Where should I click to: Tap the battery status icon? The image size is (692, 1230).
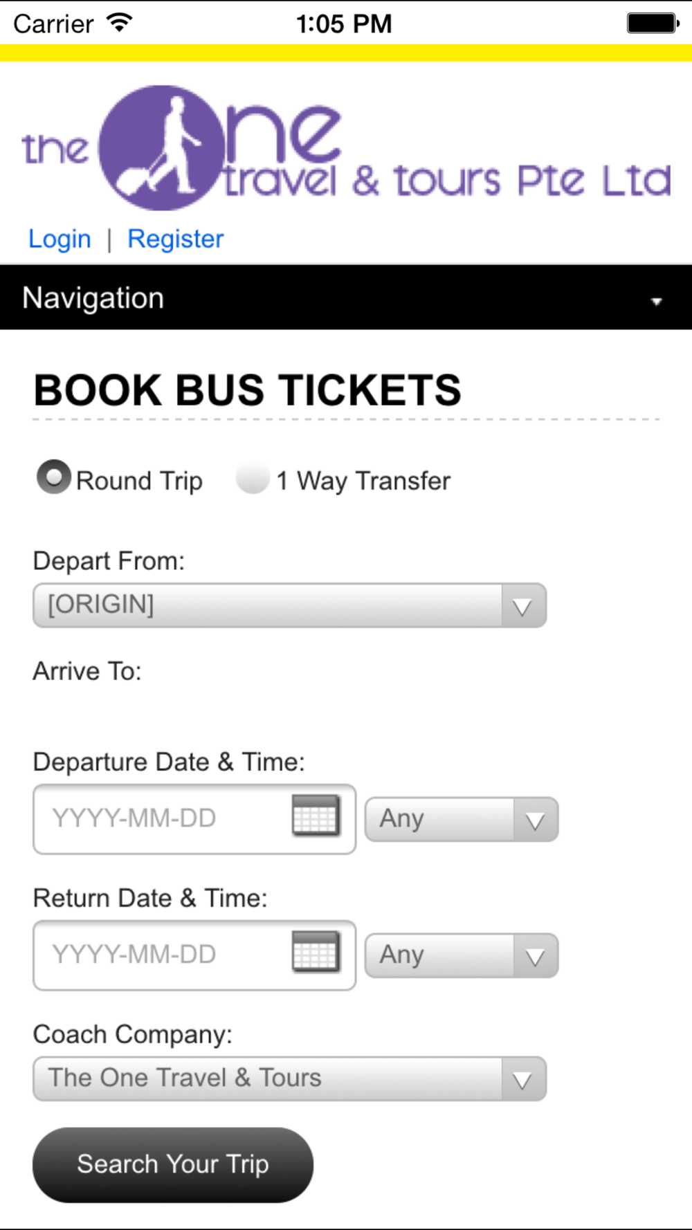click(653, 23)
